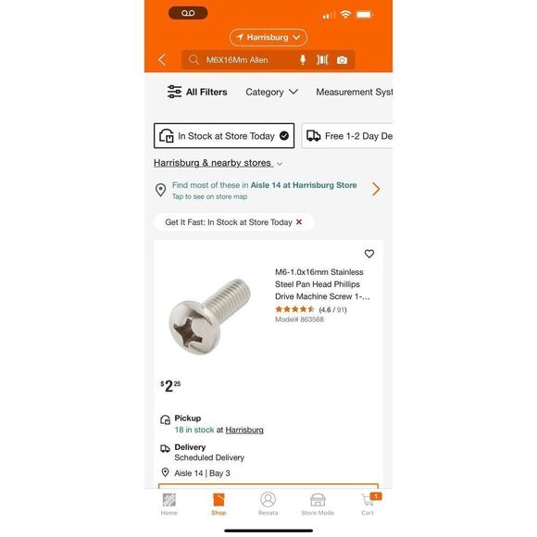Remove Get It Fast filter chip
537x537 pixels.
click(x=299, y=222)
